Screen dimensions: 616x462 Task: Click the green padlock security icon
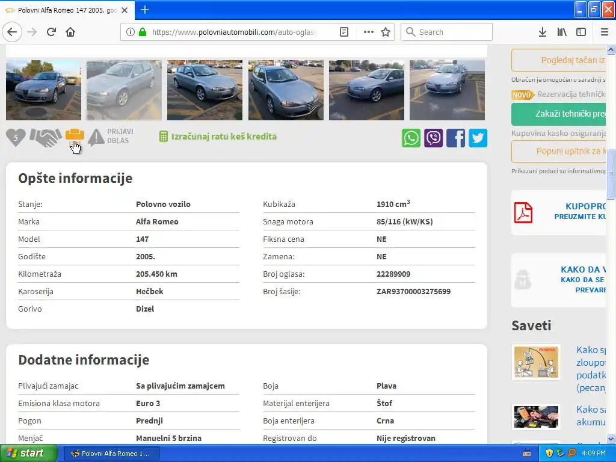[x=143, y=32]
